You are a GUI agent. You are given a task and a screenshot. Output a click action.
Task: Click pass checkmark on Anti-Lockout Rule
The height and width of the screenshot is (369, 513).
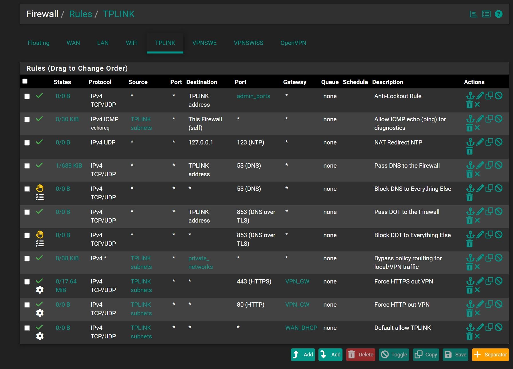[x=39, y=96]
